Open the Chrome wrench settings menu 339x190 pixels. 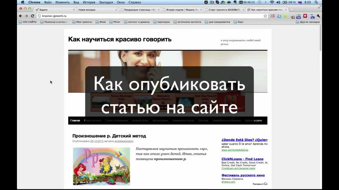(x=318, y=16)
